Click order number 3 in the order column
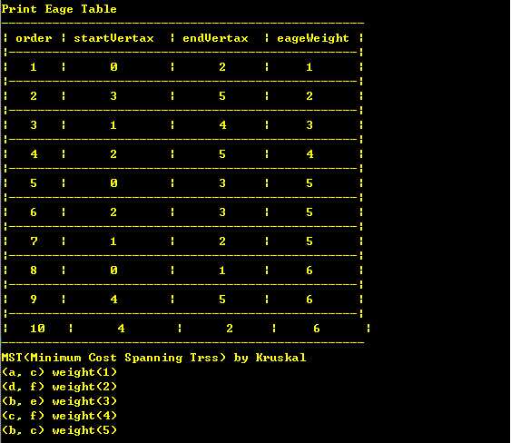511x443 pixels. pos(34,125)
